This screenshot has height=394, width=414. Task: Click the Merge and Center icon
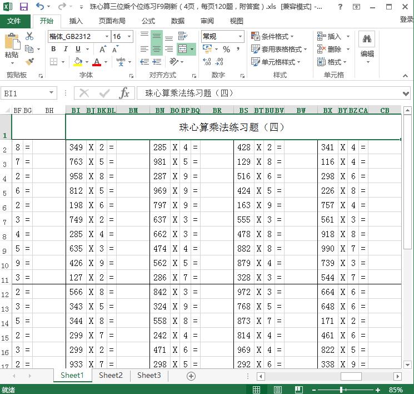click(183, 49)
